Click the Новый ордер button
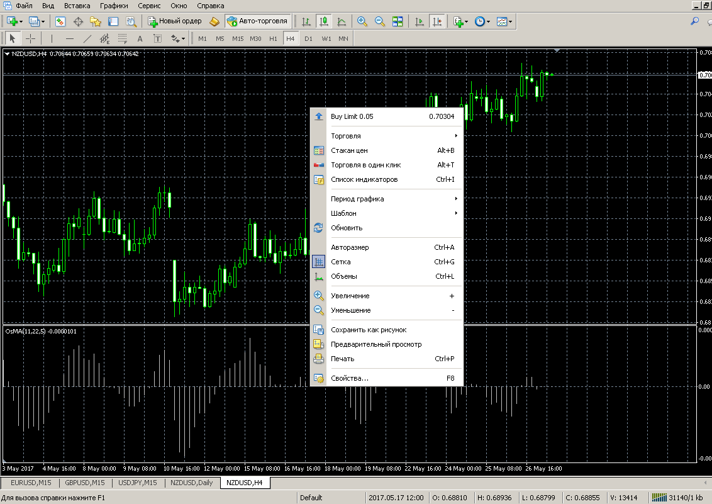Screen dimensions: 712x504 [175, 21]
